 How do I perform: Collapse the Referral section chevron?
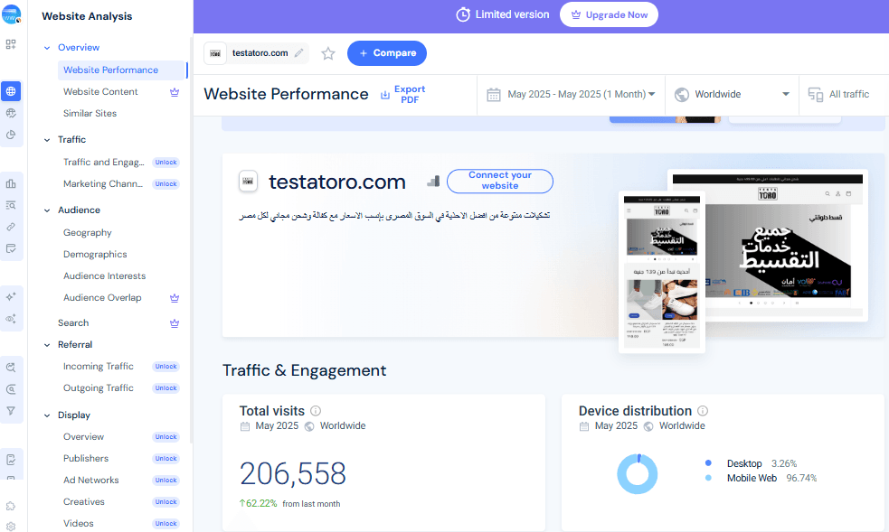[x=47, y=345]
